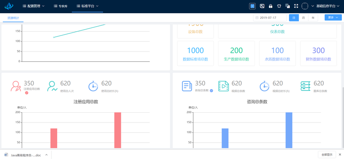Viewport: 344px width, 159px height.
Task: Click the document icon beside 咨询总条数
Action: [x=187, y=86]
